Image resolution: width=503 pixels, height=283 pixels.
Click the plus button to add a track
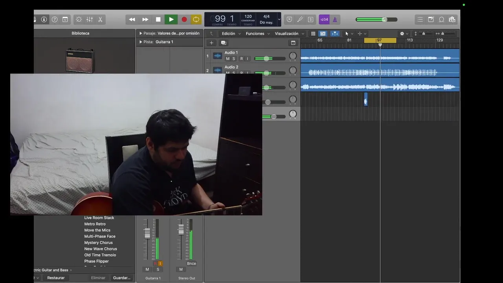(211, 42)
